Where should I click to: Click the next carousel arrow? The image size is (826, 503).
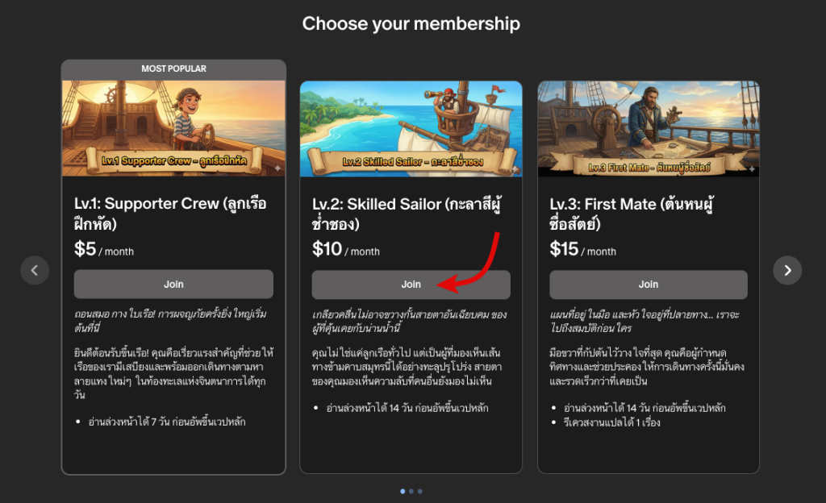click(x=787, y=270)
